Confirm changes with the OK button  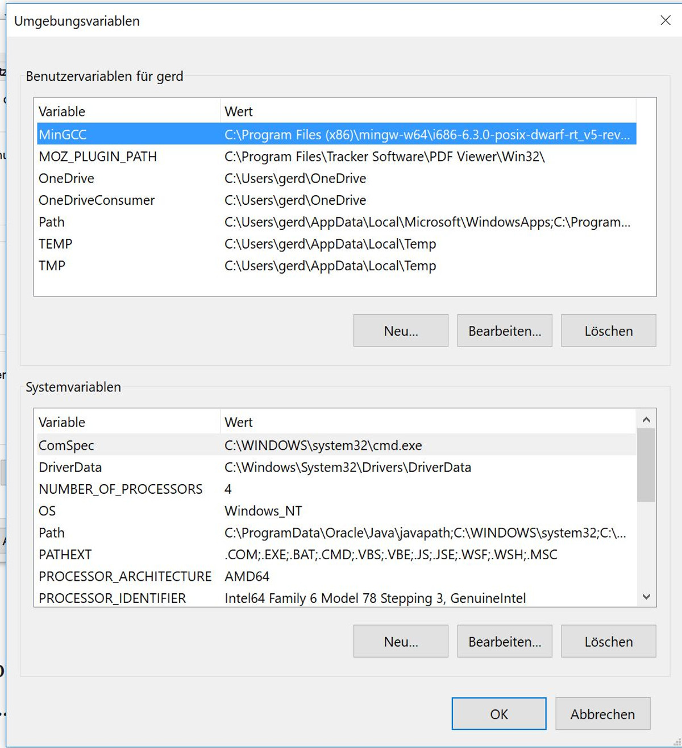(x=498, y=713)
